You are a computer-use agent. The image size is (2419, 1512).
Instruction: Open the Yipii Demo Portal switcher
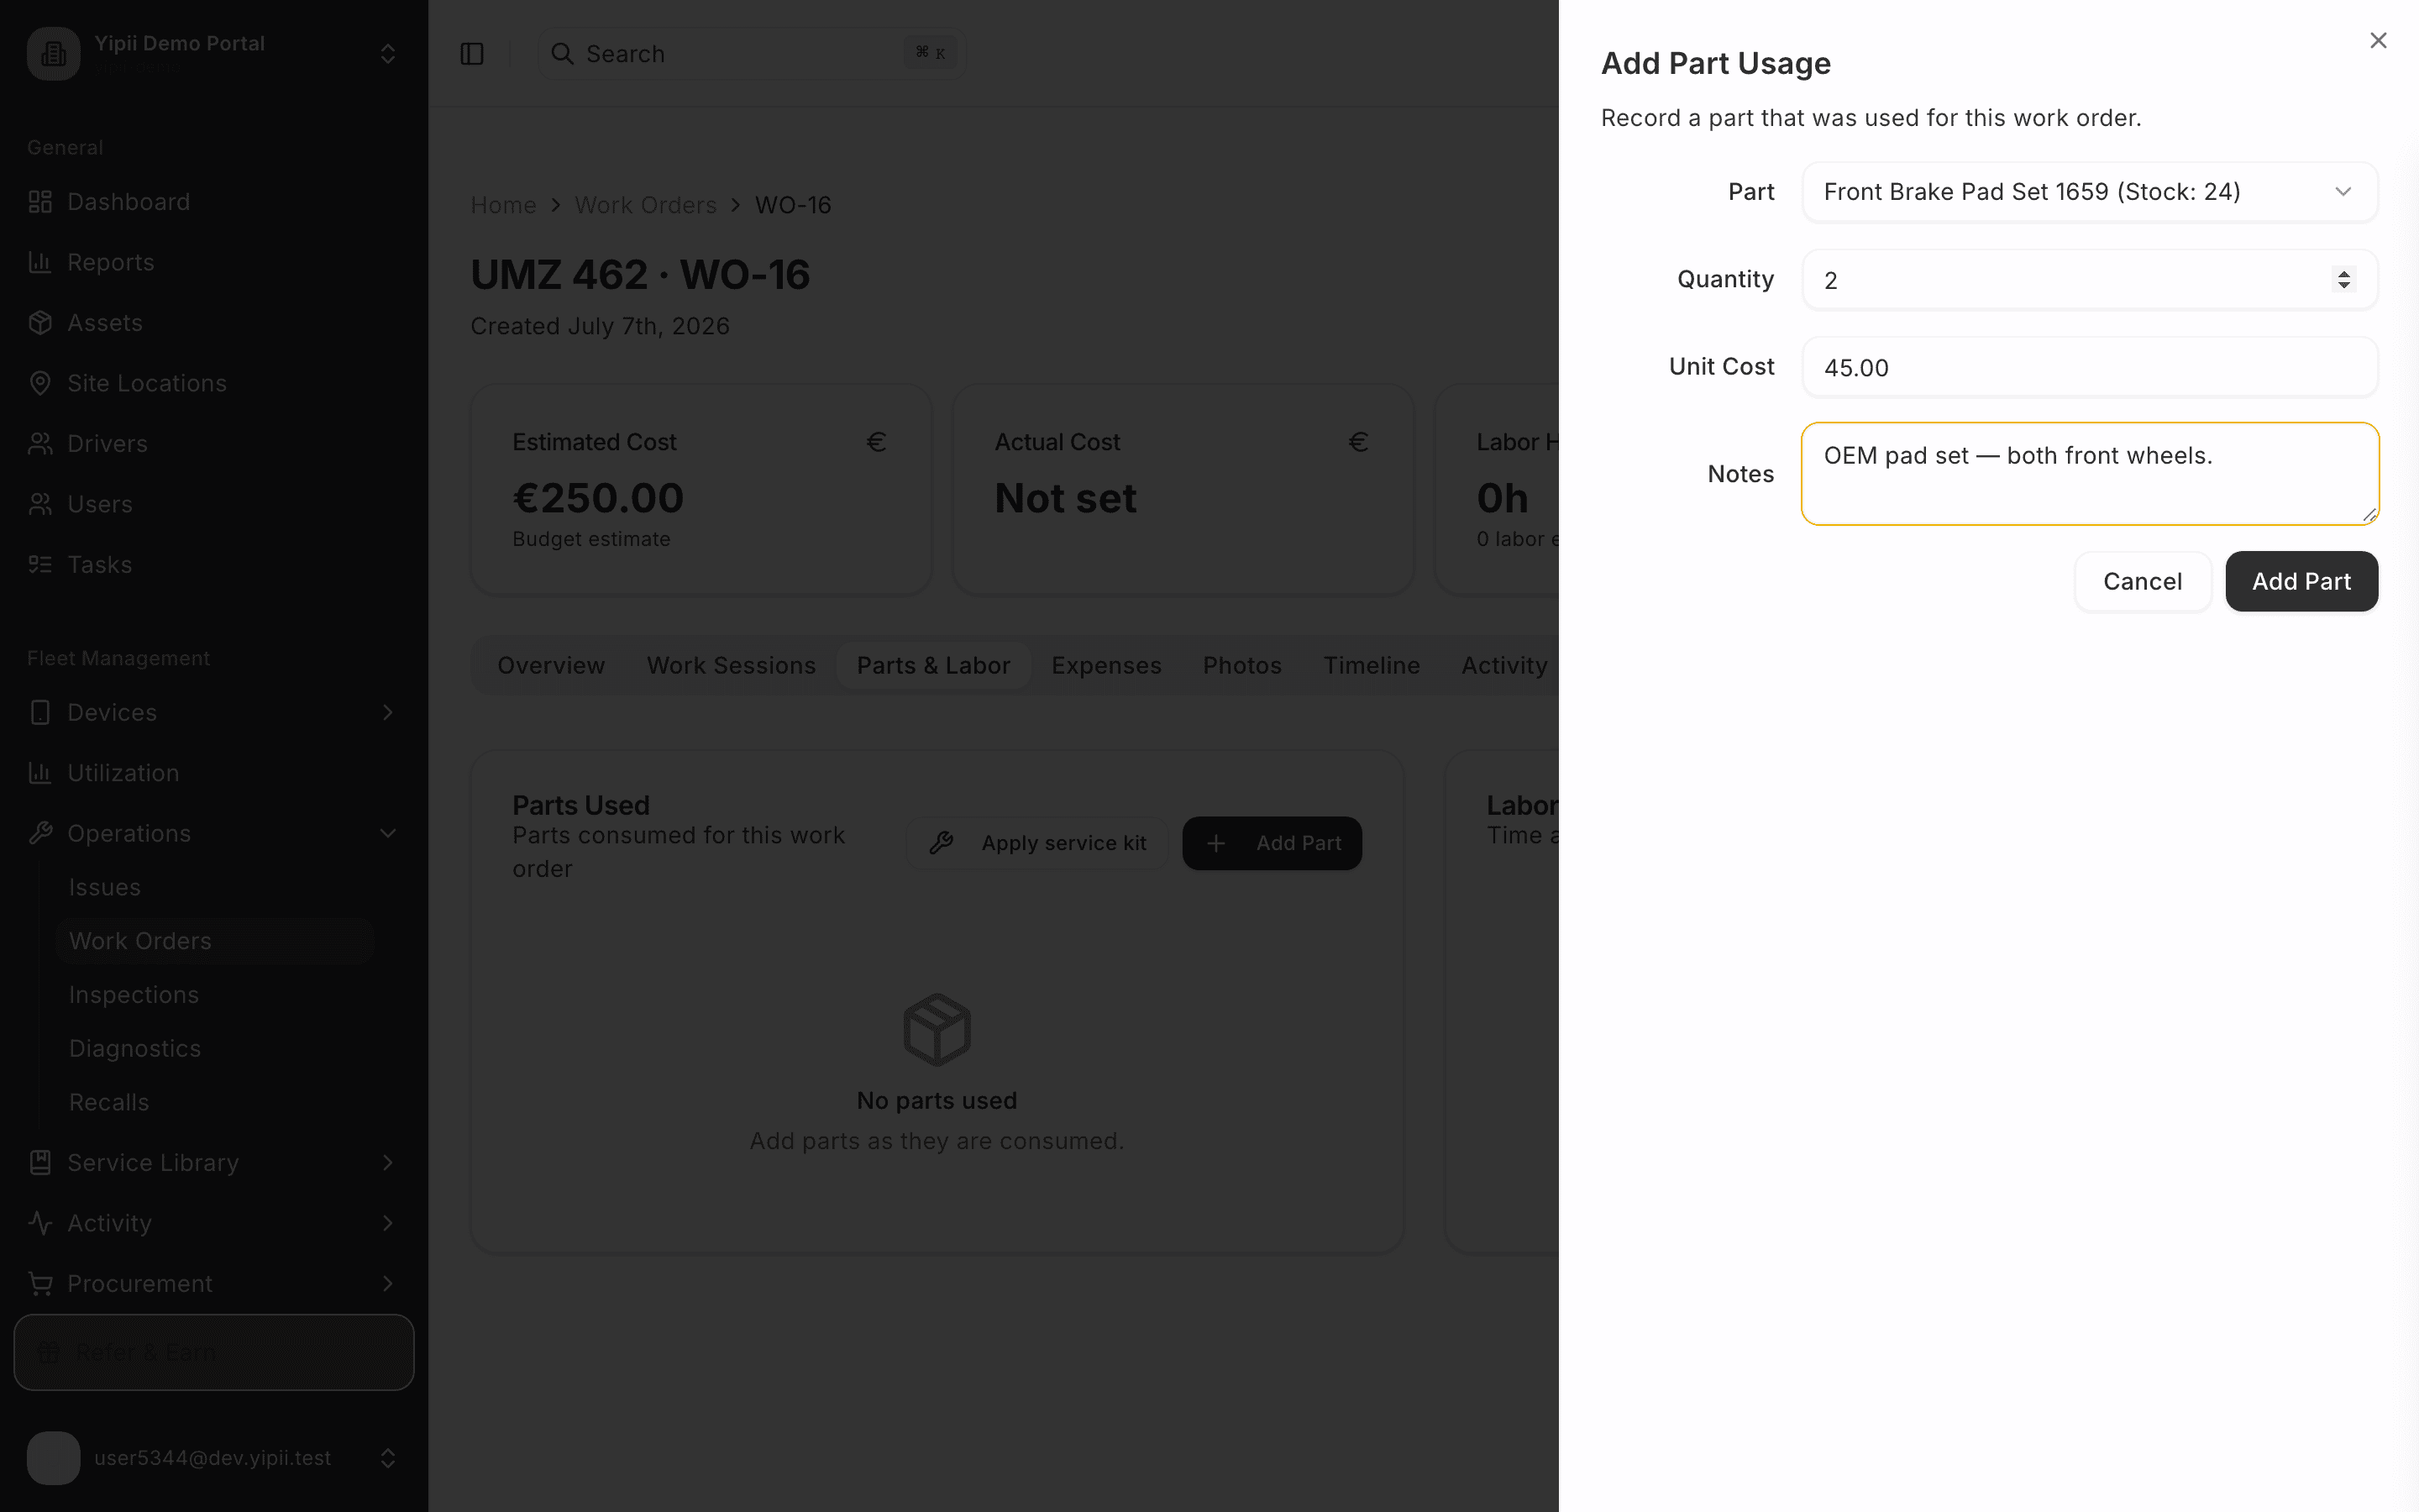214,54
